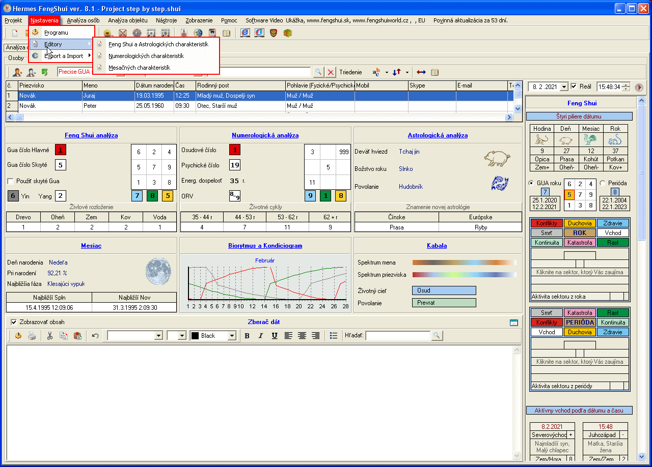Select Numerologických charakteristík submenu item
Image resolution: width=652 pixels, height=467 pixels.
[156, 56]
